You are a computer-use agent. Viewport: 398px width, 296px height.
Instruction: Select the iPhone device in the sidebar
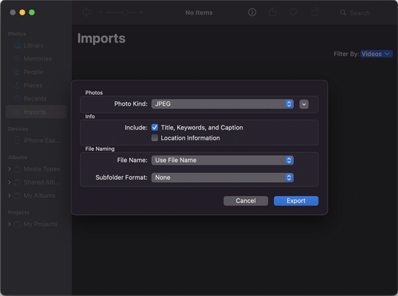41,140
